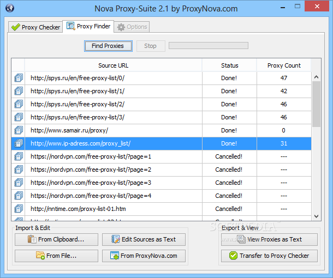This screenshot has height=278, width=333.
Task: Click the copy icon beside nordvpn ?page=3 row
Action: [19, 183]
